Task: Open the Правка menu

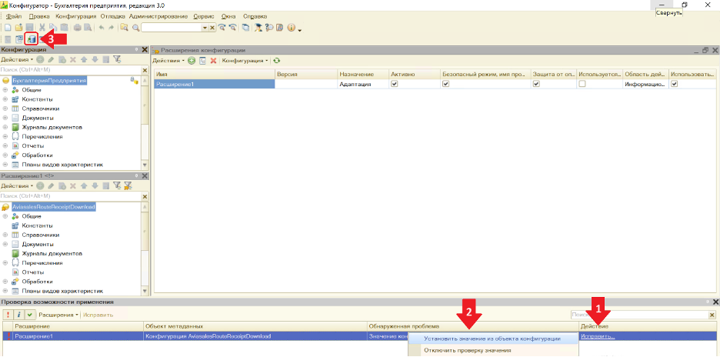Action: (39, 16)
